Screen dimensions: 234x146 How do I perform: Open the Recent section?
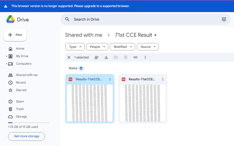[21, 83]
